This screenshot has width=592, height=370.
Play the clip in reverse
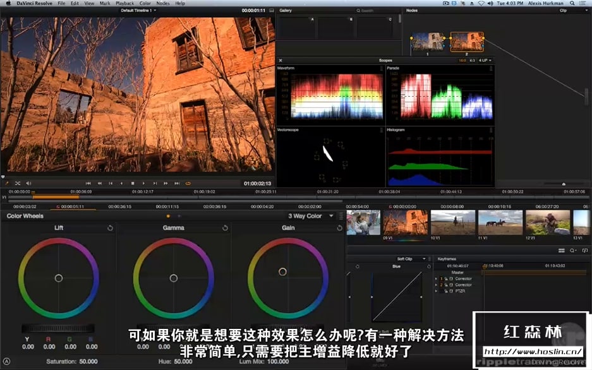(x=121, y=183)
